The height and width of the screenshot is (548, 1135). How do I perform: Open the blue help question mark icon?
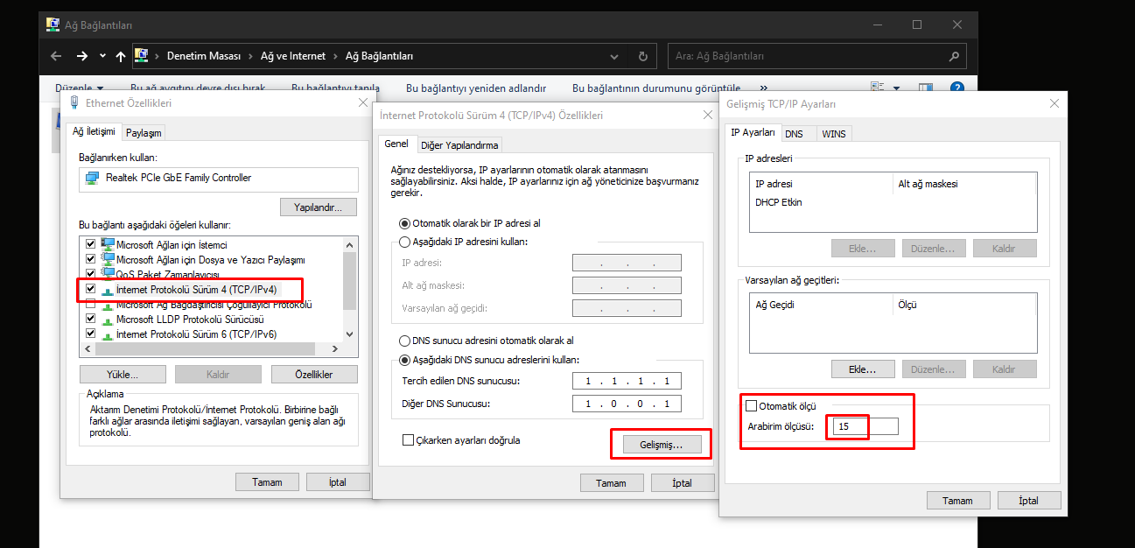click(x=957, y=88)
